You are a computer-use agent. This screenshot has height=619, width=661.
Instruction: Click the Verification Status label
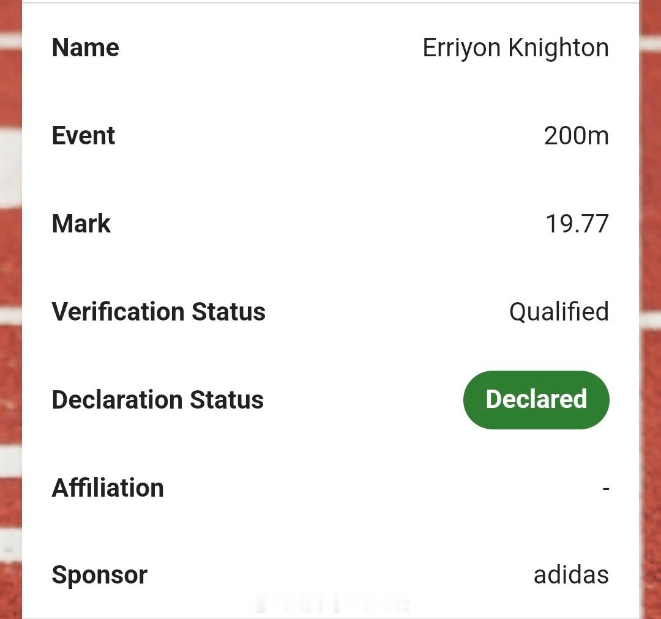pyautogui.click(x=159, y=312)
